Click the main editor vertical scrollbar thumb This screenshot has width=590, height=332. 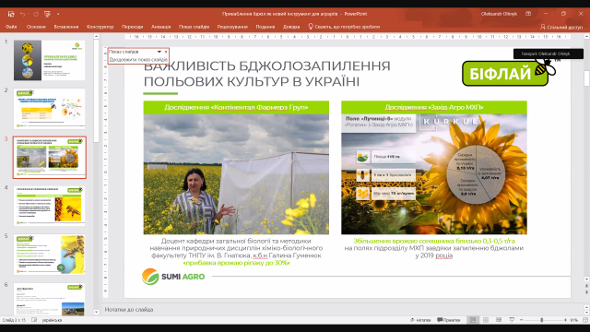[x=586, y=78]
